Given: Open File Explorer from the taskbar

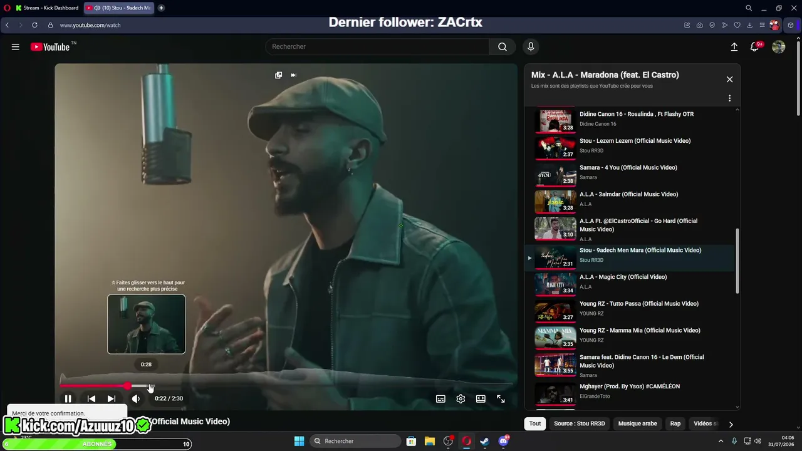Looking at the screenshot, I should pos(430,441).
